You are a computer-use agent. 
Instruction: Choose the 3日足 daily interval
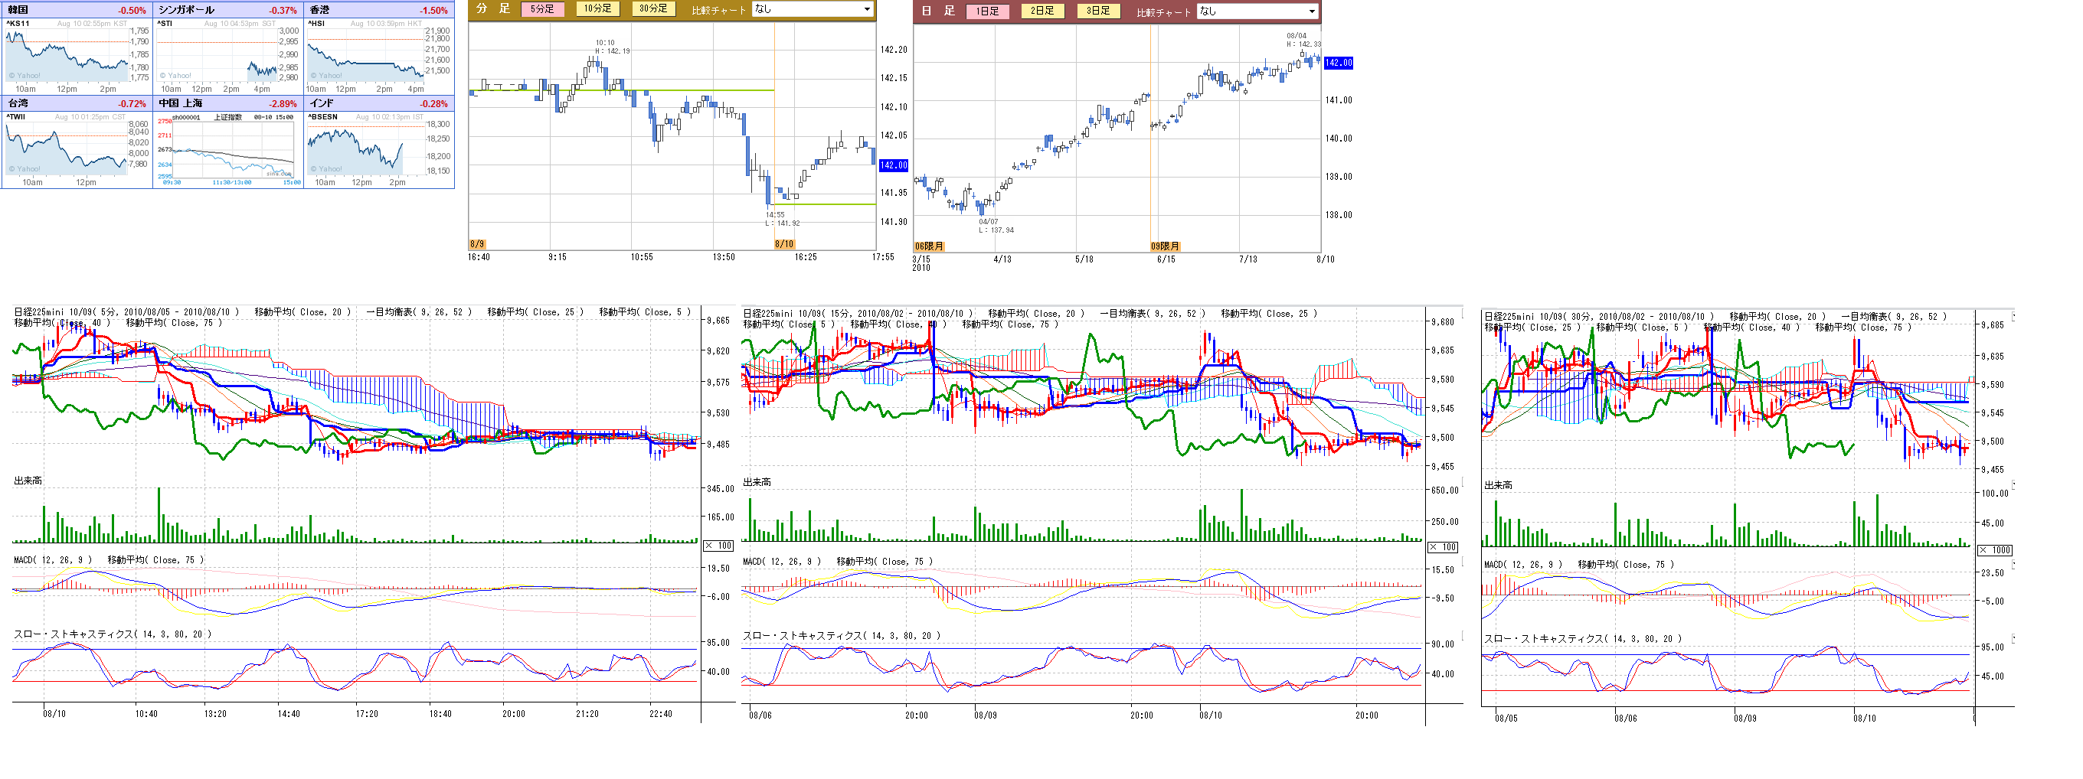(x=1097, y=11)
